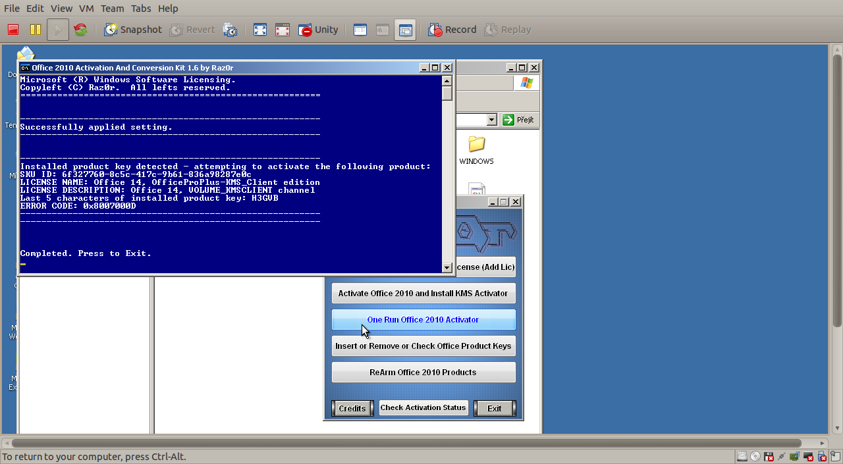The height and width of the screenshot is (464, 843).
Task: Take a Snapshot of the VM
Action: pos(133,30)
